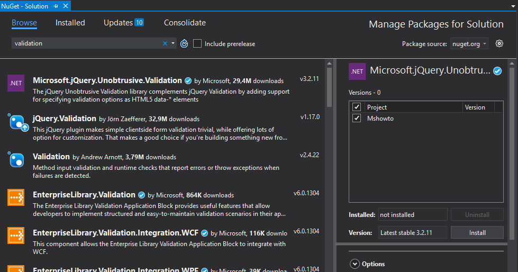
Task: Open search history dropdown arrow
Action: pyautogui.click(x=173, y=43)
